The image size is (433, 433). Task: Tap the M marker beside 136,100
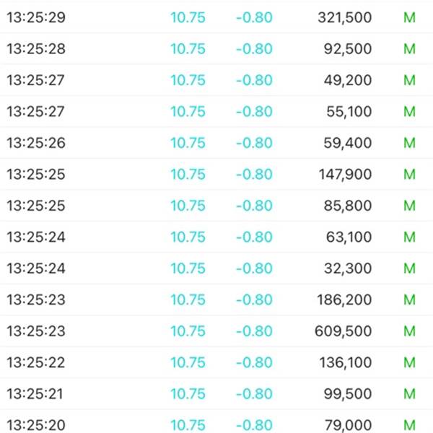(x=409, y=362)
